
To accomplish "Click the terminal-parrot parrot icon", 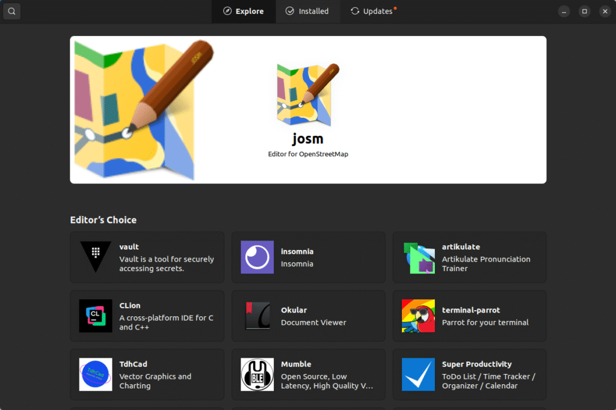I will [x=418, y=316].
